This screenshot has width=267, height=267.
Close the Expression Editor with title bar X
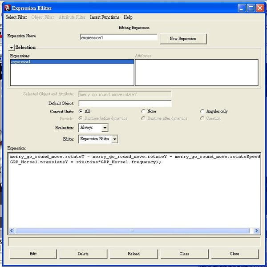[260, 8]
